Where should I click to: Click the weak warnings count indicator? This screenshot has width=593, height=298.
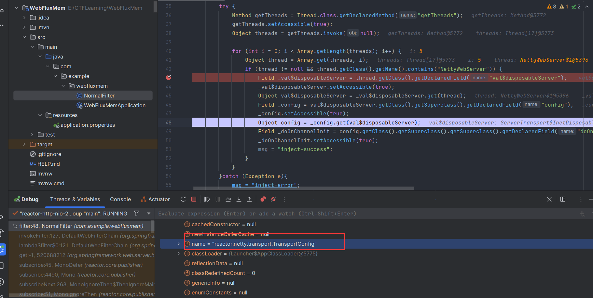click(x=564, y=6)
